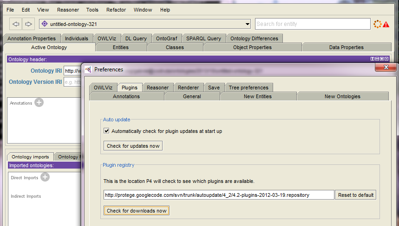
Task: Click the Preferences dialog title icon
Action: pos(88,69)
